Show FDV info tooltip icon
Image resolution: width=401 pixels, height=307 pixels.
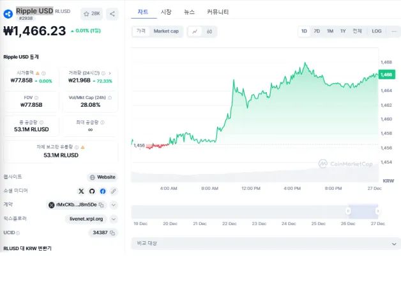click(36, 98)
